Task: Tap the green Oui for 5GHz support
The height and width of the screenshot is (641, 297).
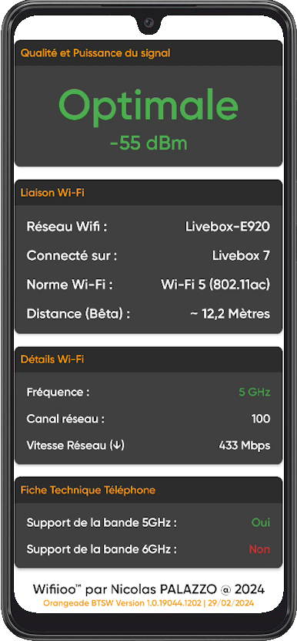Action: 261,522
